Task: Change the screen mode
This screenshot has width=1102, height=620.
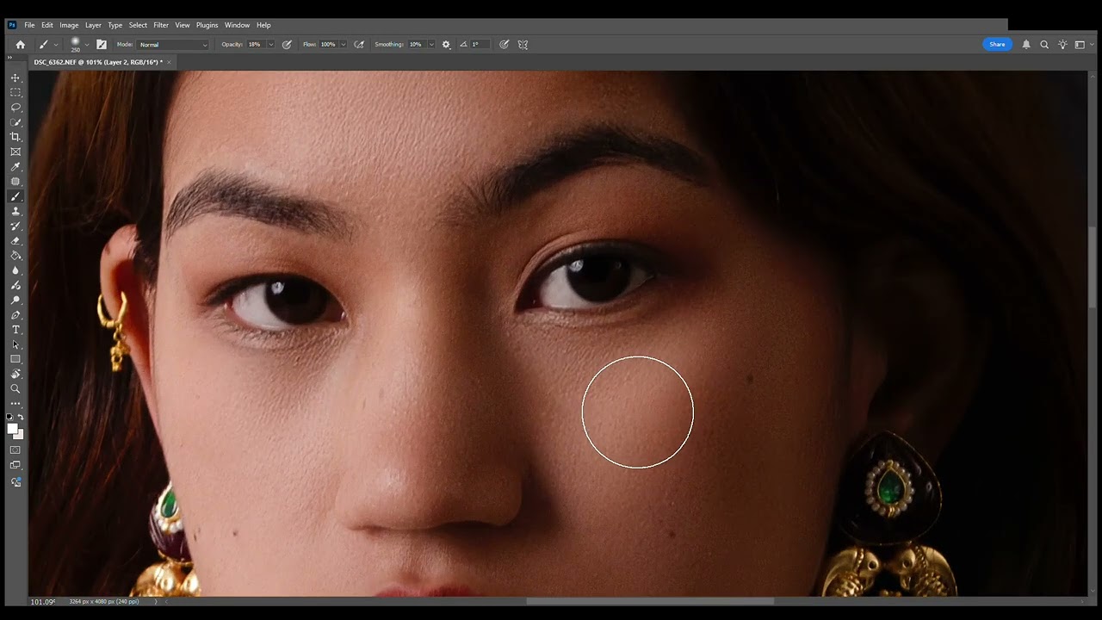Action: (15, 465)
